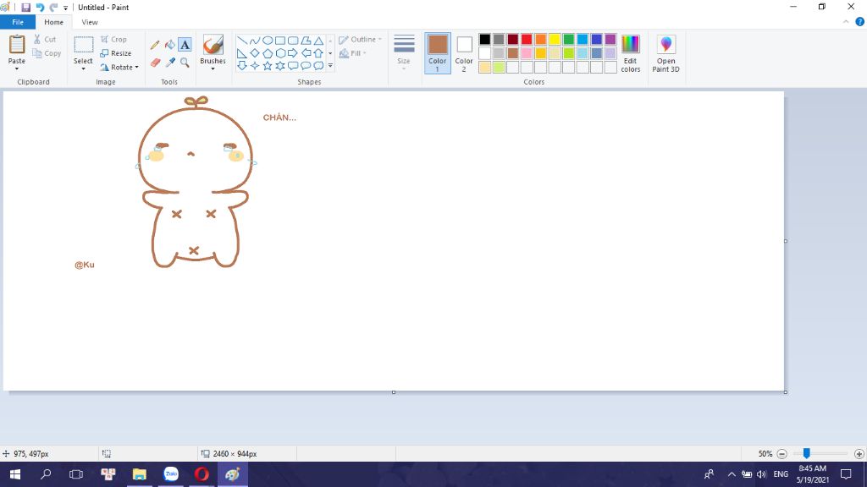Activate the Color 2 button
Viewport: 867px width, 487px height.
click(464, 53)
